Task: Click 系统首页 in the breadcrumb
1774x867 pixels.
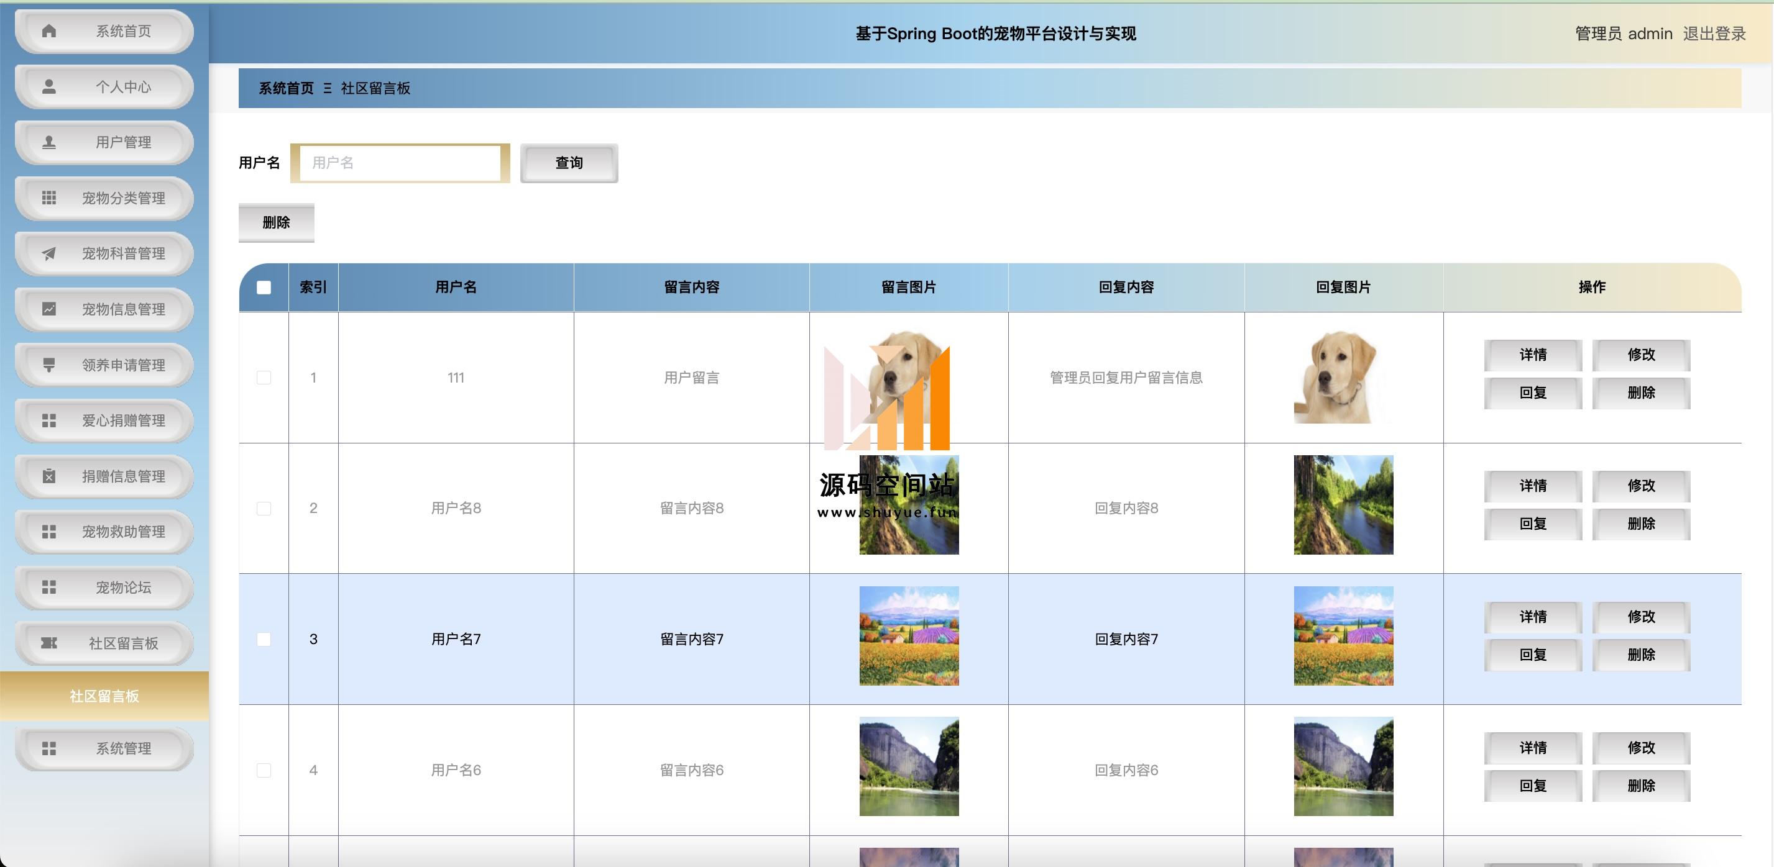Action: [286, 88]
